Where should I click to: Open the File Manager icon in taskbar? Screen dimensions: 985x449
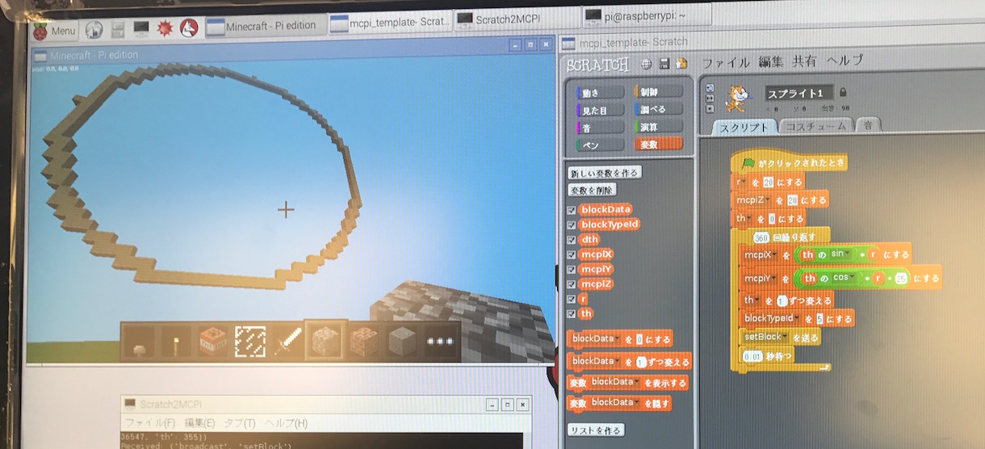point(118,31)
